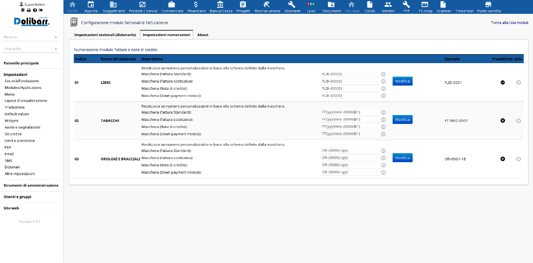
Task: Click the Info icon in the TABACCHI row
Action: [x=518, y=120]
